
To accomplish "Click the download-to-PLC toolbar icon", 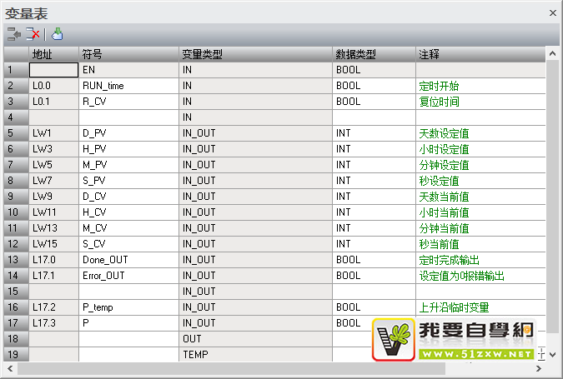I will [57, 34].
